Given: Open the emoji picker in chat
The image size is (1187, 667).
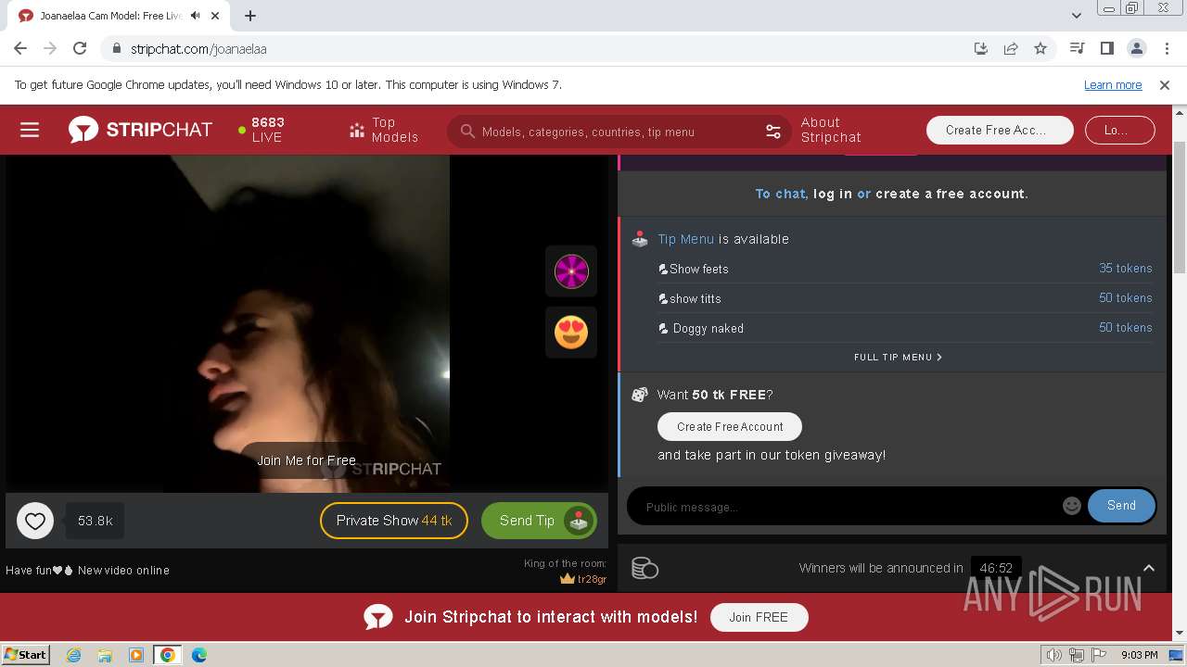Looking at the screenshot, I should pos(1072,506).
